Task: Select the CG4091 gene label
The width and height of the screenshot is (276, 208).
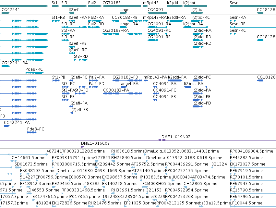Action: pos(155,10)
